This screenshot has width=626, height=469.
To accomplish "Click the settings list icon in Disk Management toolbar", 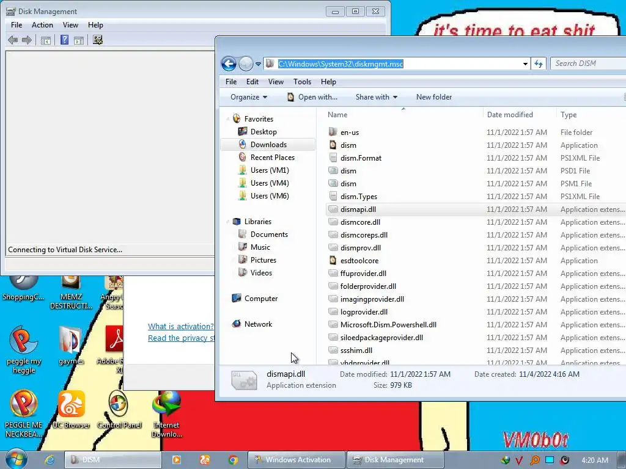I will 98,40.
